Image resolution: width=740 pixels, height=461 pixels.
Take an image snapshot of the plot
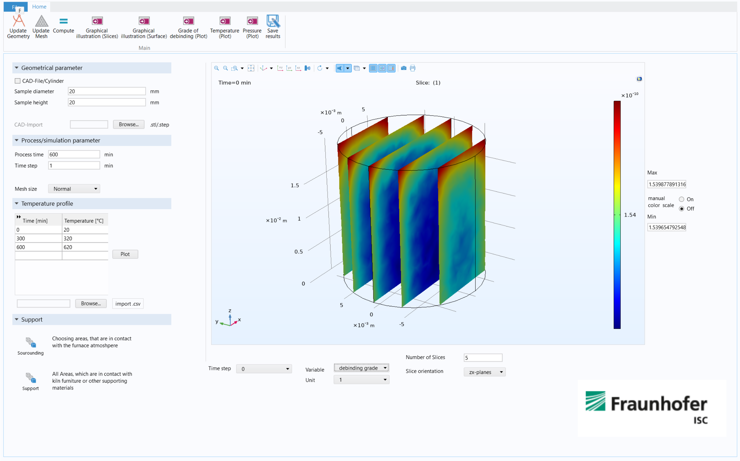pos(403,68)
